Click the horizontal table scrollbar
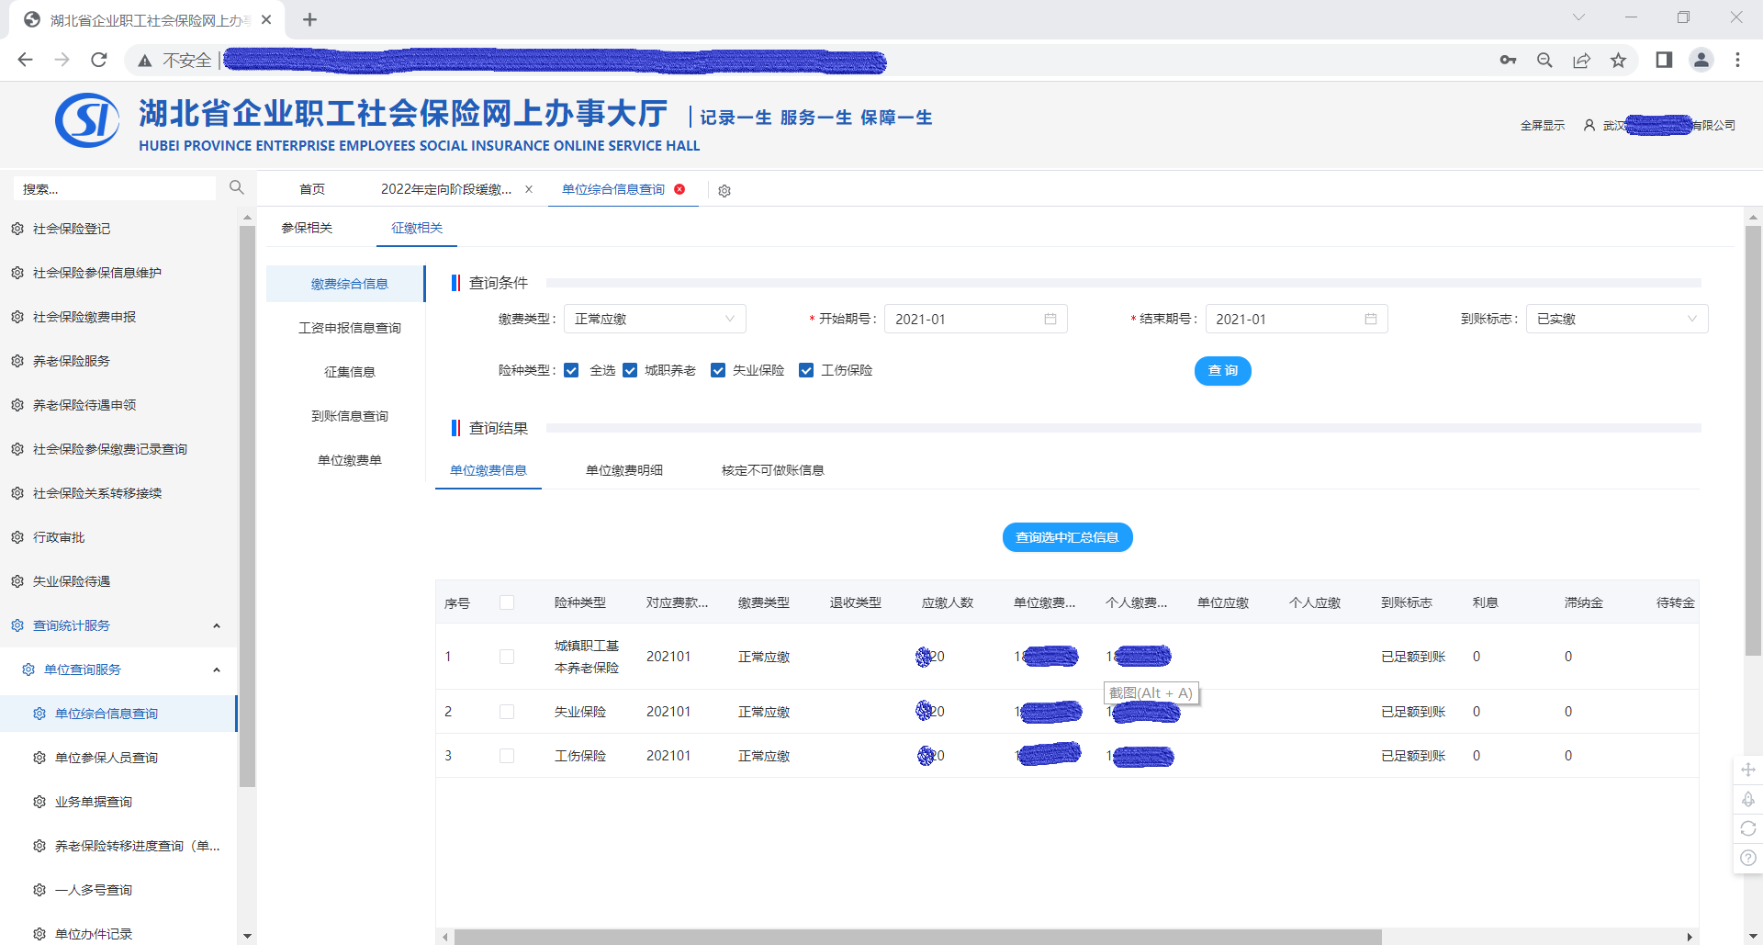The height and width of the screenshot is (945, 1763). point(918,937)
